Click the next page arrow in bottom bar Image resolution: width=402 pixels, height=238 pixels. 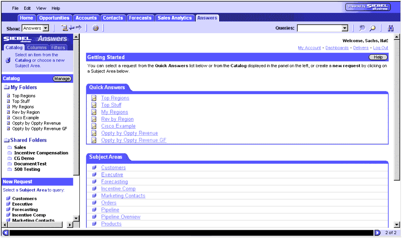(377, 233)
